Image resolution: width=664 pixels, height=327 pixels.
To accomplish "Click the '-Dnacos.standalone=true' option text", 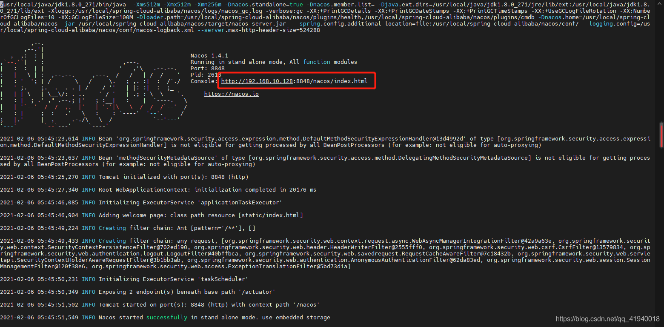I will coord(263,4).
